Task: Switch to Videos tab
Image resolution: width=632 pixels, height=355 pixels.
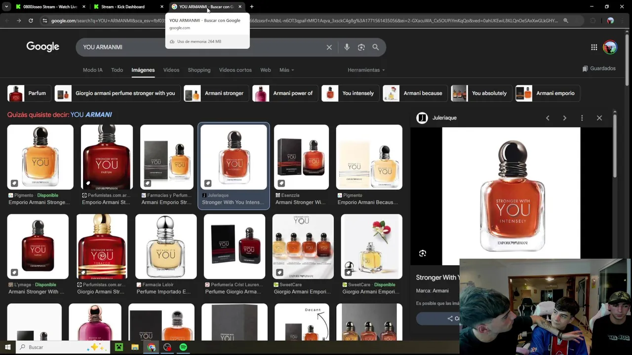Action: pos(171,70)
